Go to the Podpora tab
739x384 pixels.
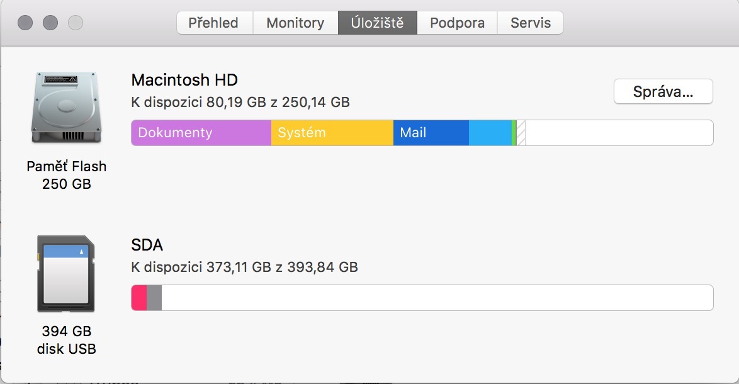(x=457, y=23)
